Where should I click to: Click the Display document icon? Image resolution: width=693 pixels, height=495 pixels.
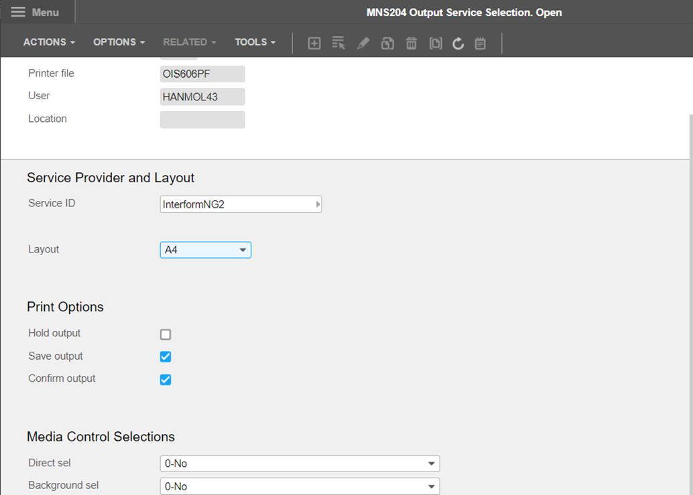(x=436, y=43)
